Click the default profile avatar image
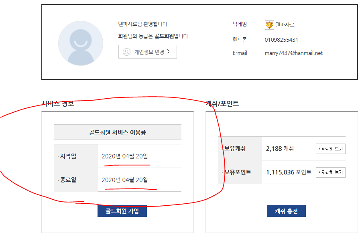This screenshot has width=360, height=237. (x=83, y=43)
